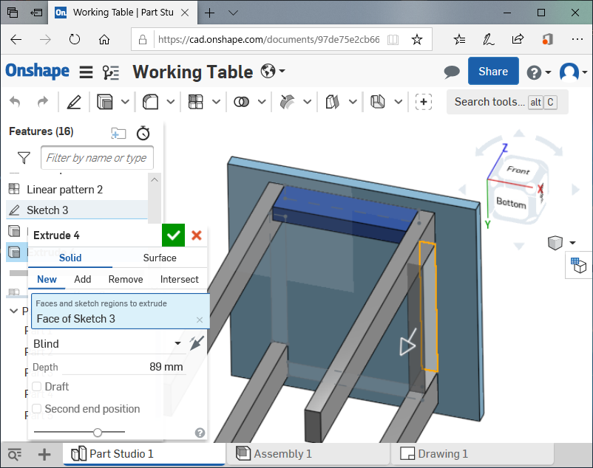The image size is (593, 468).
Task: Click the Search tools box
Action: (x=507, y=102)
